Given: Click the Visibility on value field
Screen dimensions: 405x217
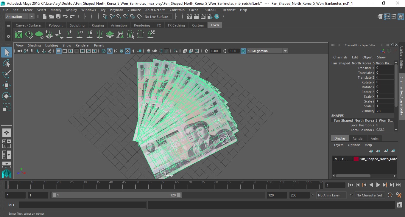Looking at the screenshot, I should pos(384,111).
